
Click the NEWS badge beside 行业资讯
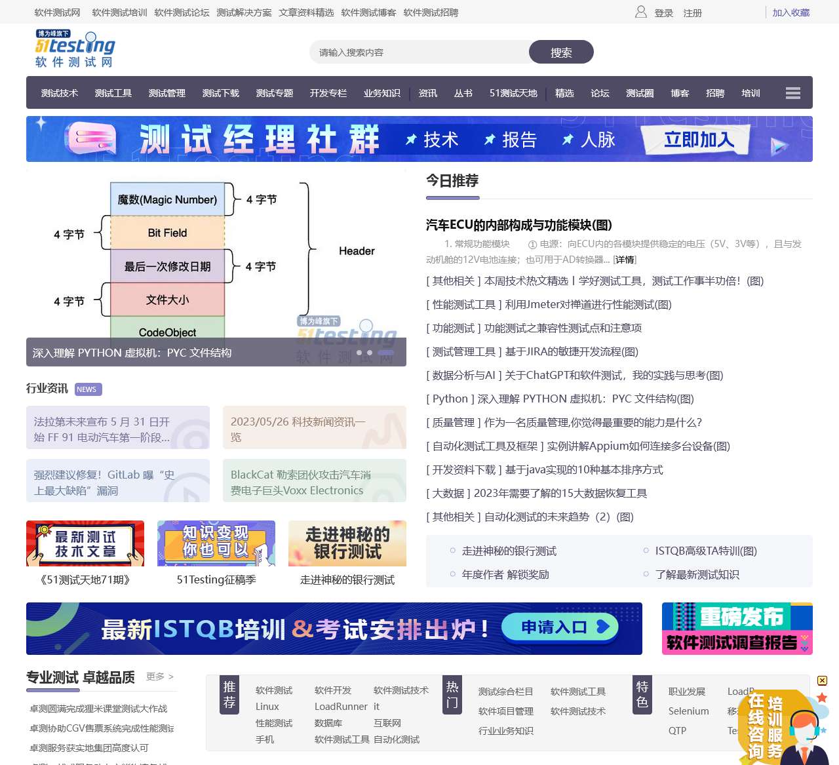coord(88,389)
